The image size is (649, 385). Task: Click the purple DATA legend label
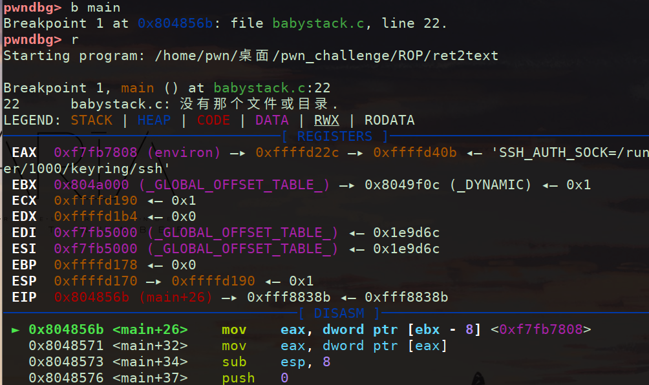(x=271, y=120)
